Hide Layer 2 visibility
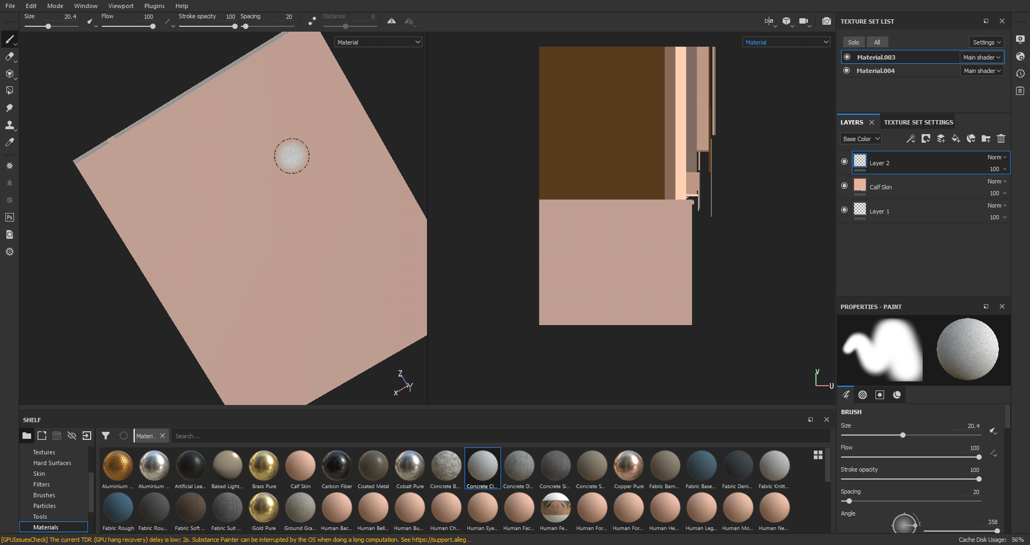 (x=844, y=161)
